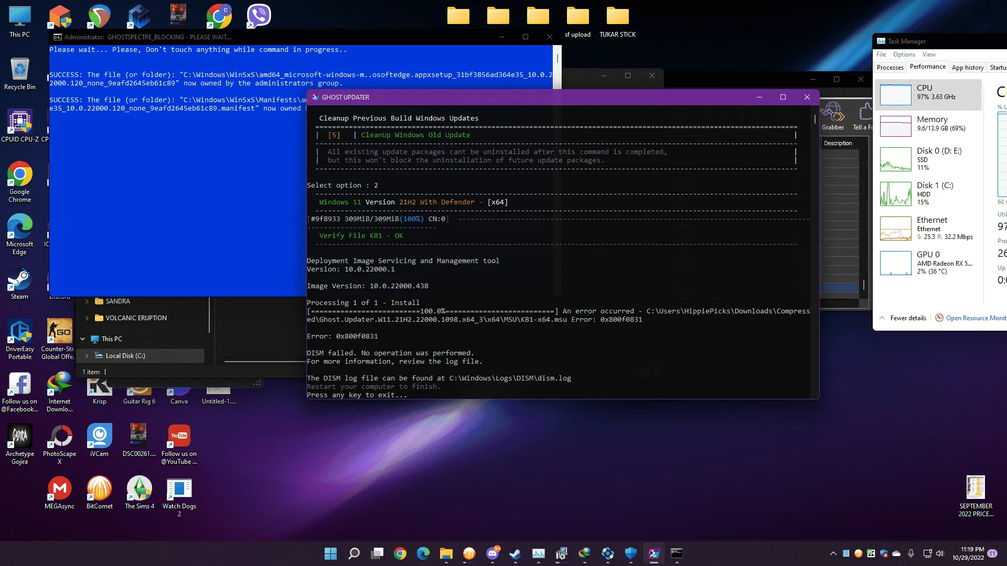Viewport: 1007px width, 566px height.
Task: Open the notification center badge
Action: tap(992, 553)
